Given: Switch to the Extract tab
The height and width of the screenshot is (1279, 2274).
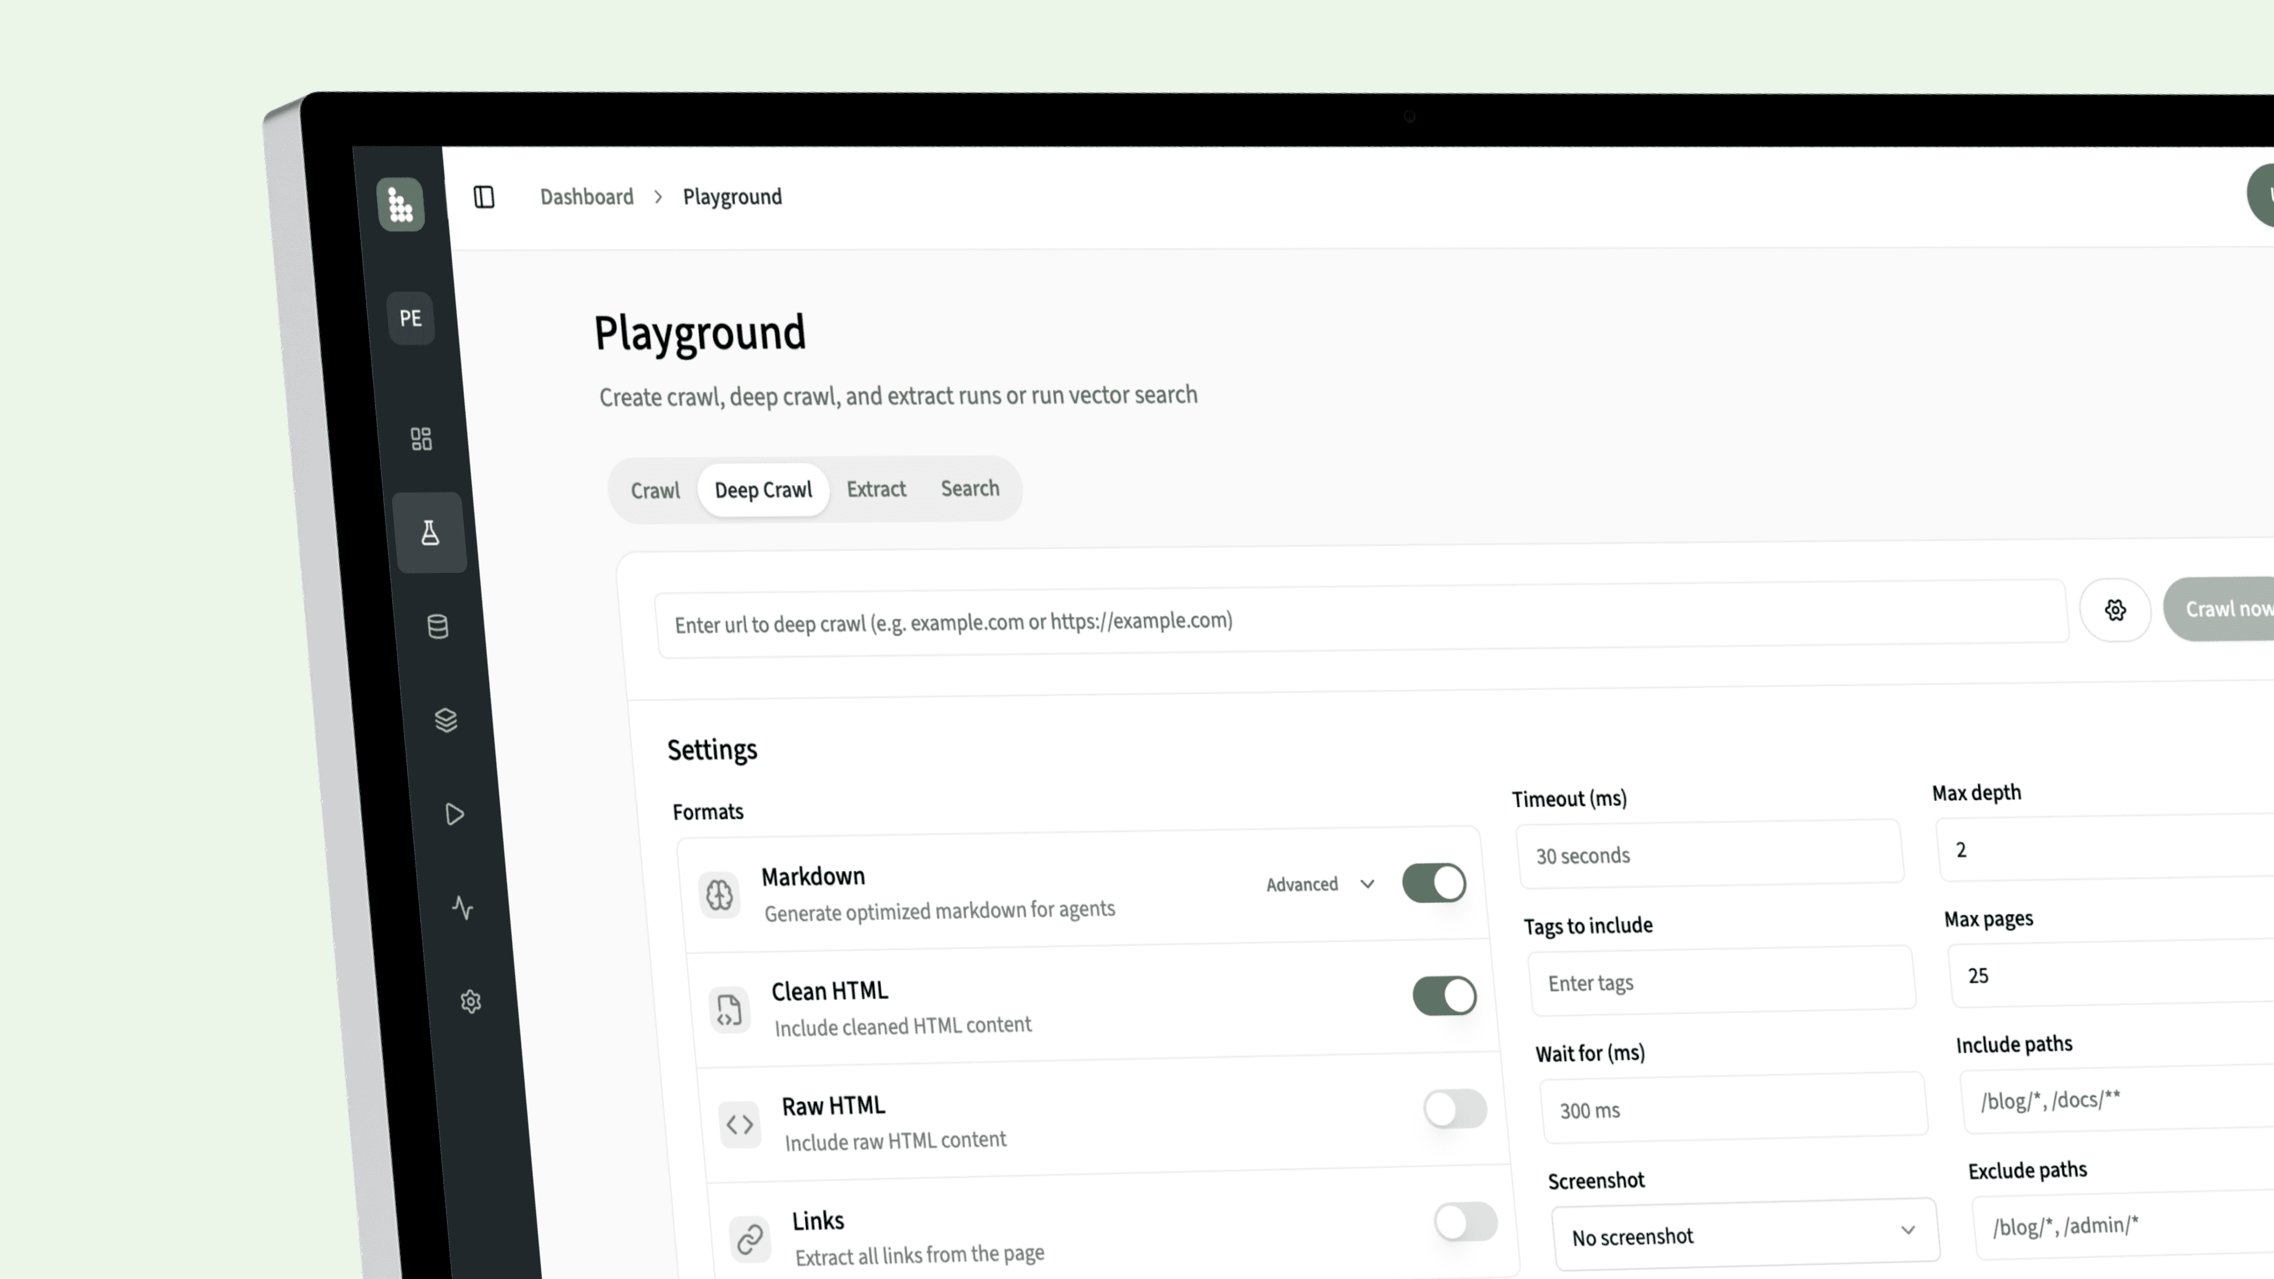Looking at the screenshot, I should [876, 489].
